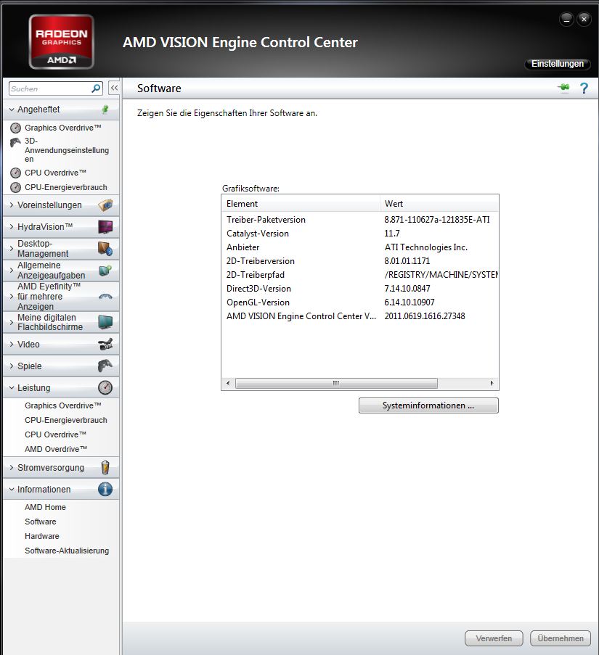599x655 pixels.
Task: Collapse the Informationen section
Action: coord(12,489)
